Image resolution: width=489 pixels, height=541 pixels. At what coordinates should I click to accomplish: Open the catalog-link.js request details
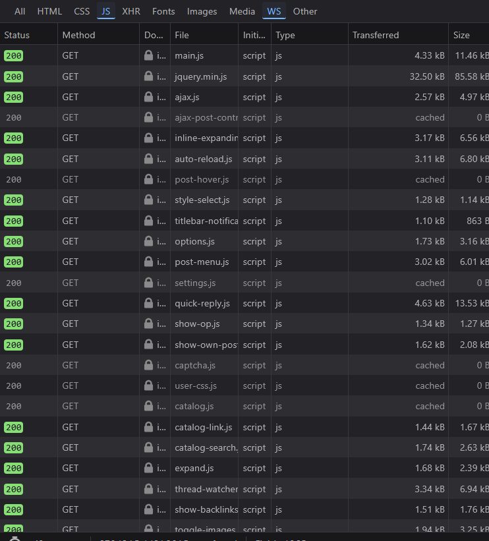[x=203, y=428]
